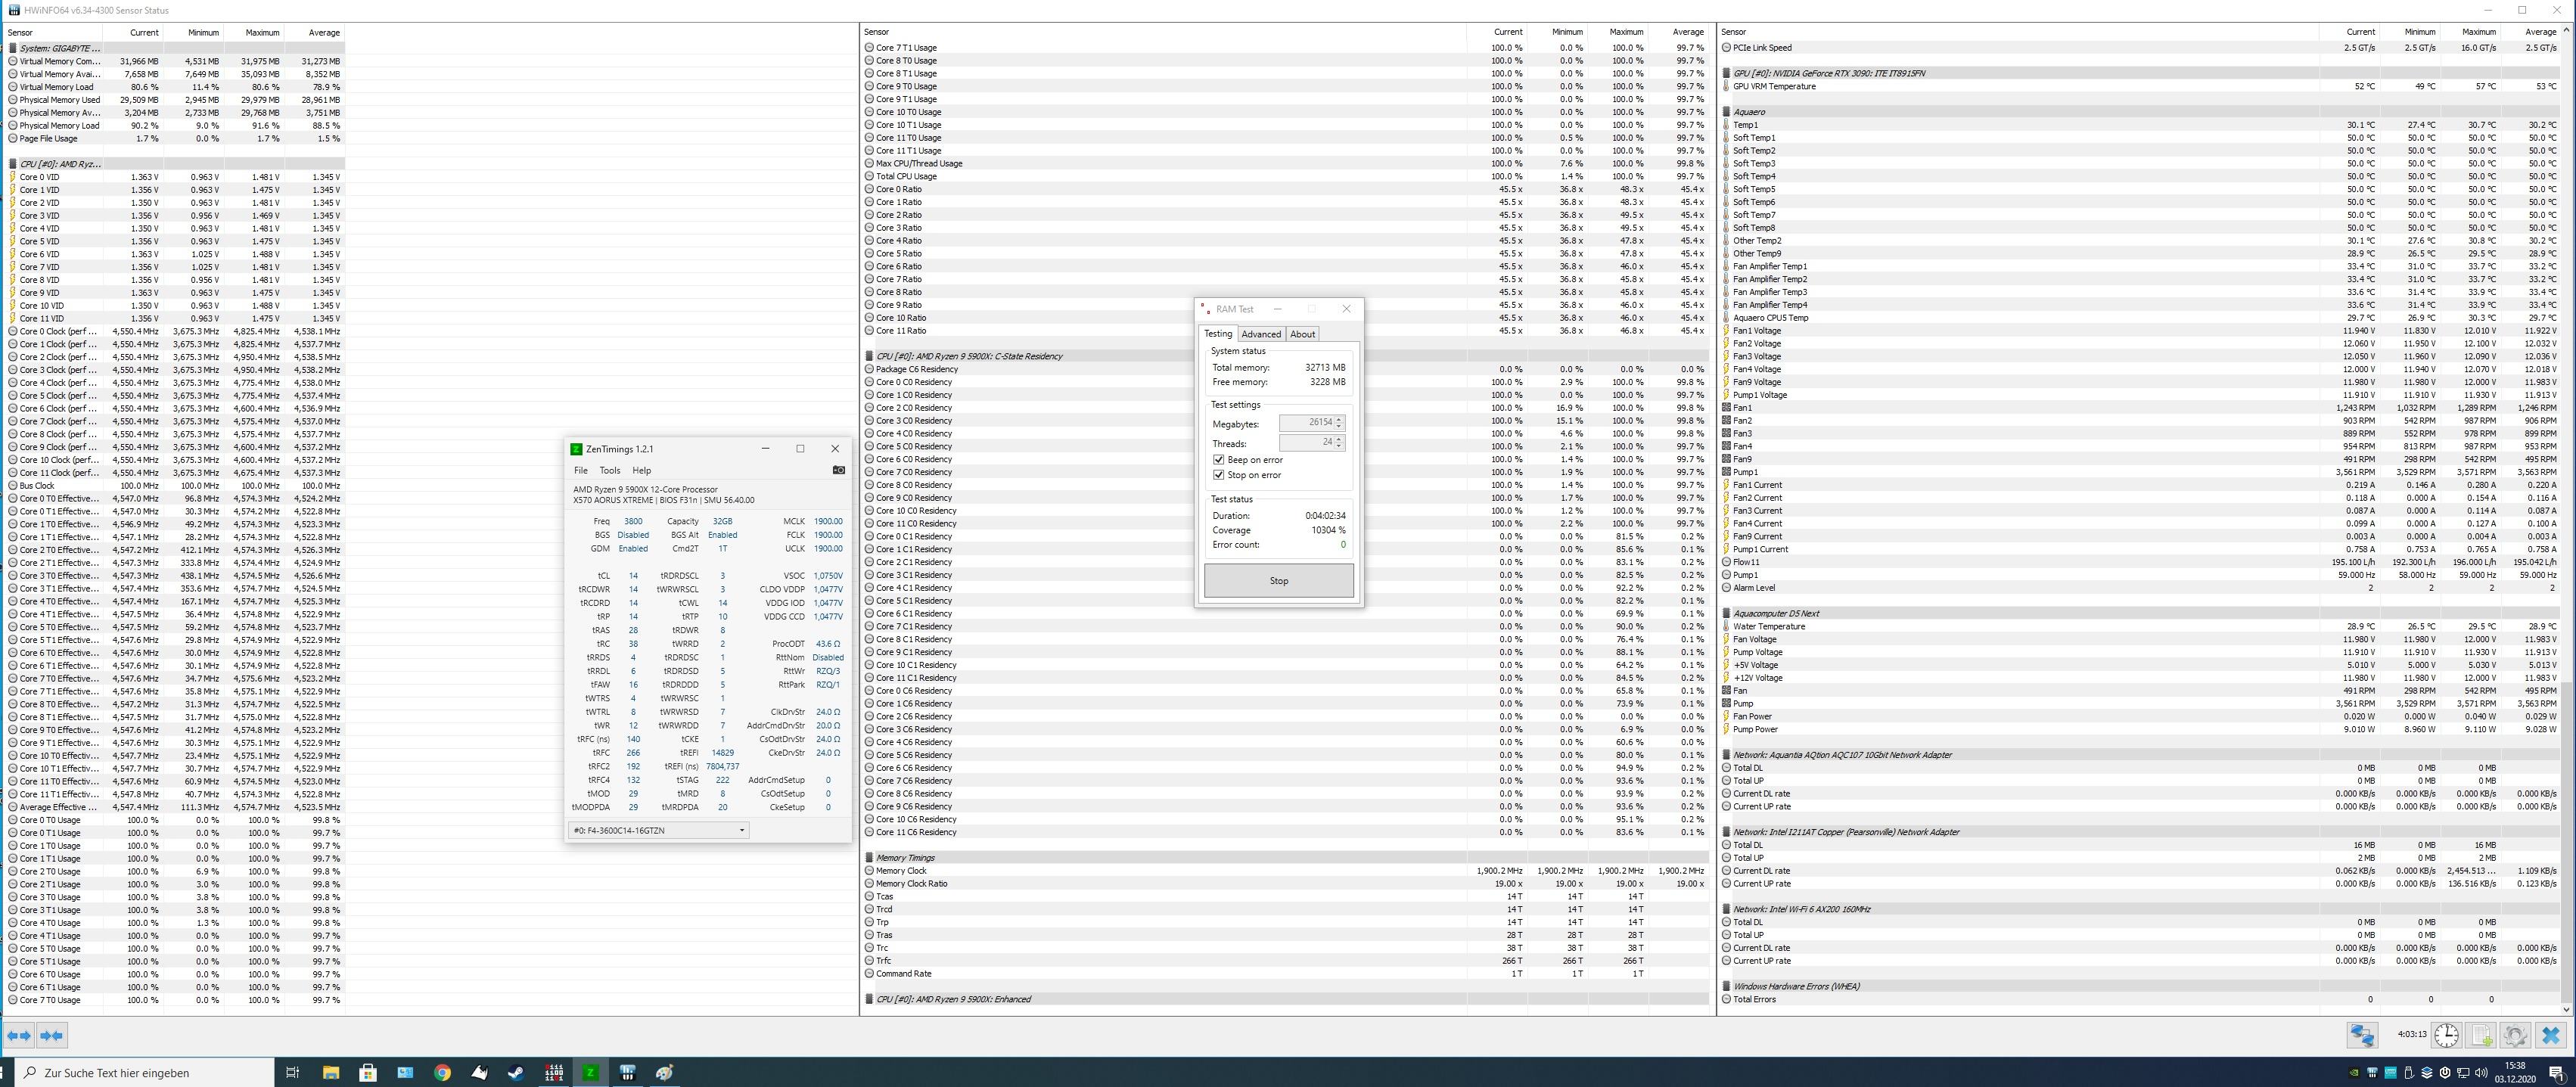Select GPU VRM Temperature row

[x=2140, y=87]
